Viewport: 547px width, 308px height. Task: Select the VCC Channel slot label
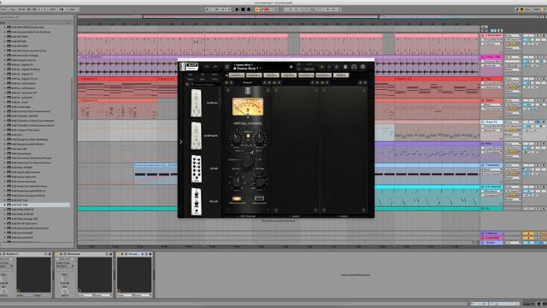click(x=248, y=216)
